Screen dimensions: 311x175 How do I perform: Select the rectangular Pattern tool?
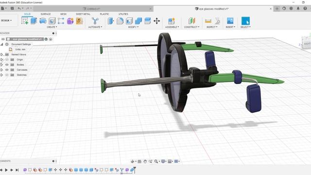(61, 21)
